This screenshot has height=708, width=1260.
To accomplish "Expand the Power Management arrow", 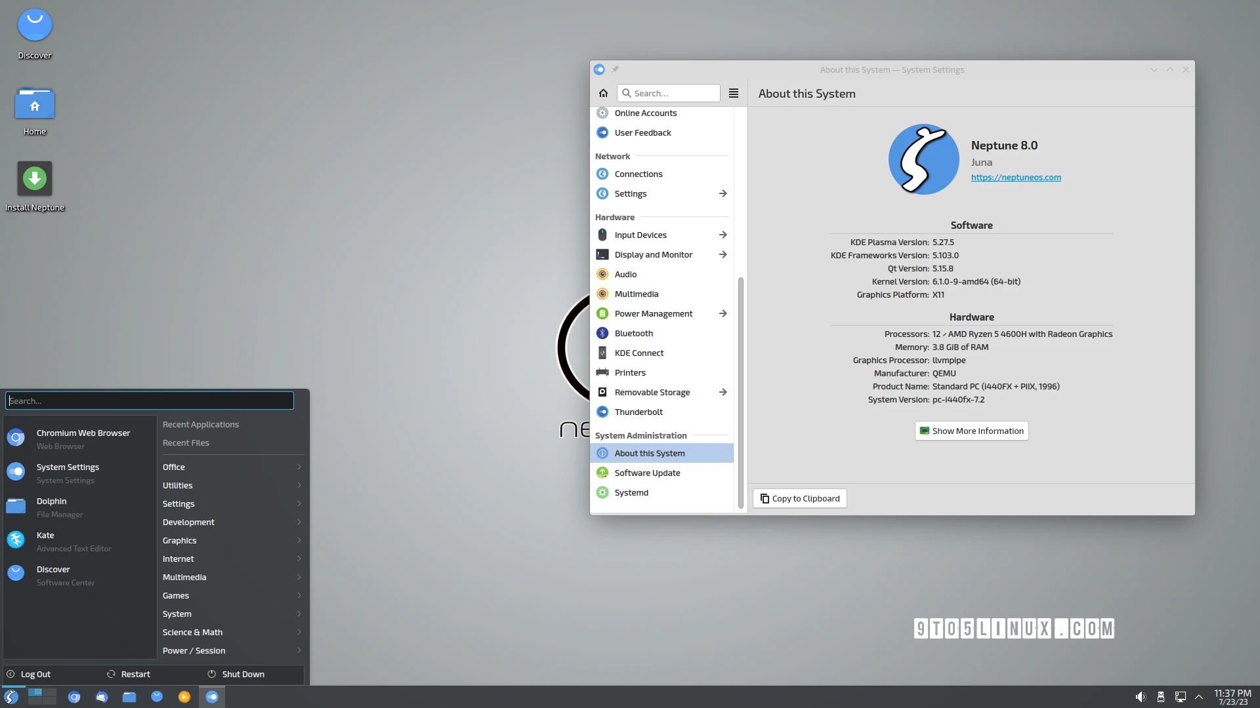I will [x=722, y=313].
